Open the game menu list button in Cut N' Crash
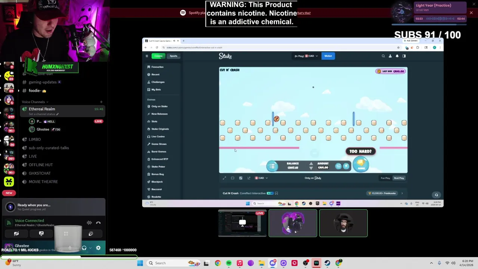This screenshot has height=269, width=478. tap(272, 166)
